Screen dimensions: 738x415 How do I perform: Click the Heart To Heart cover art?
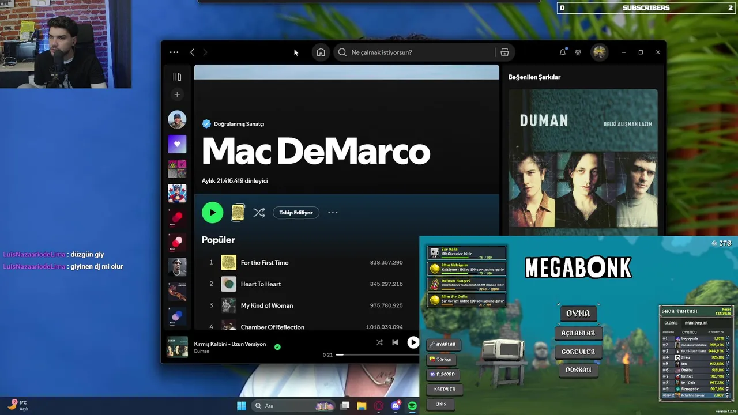(229, 284)
